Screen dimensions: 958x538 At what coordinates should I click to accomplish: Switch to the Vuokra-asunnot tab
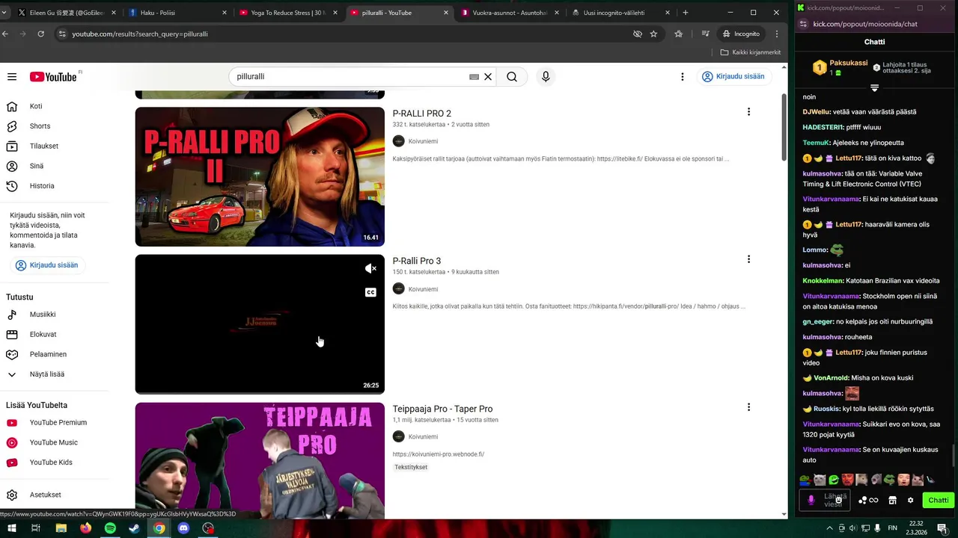click(510, 13)
